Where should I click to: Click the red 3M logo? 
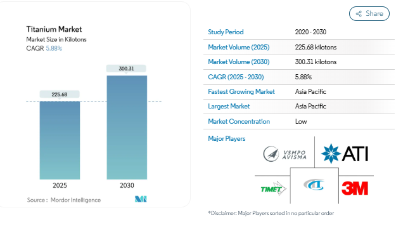355,188
